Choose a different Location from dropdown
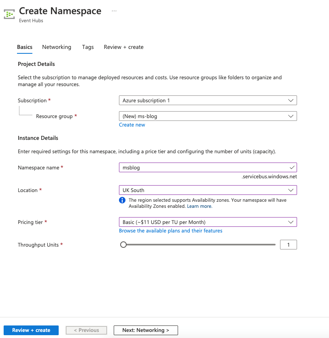329x338 pixels. (208, 190)
